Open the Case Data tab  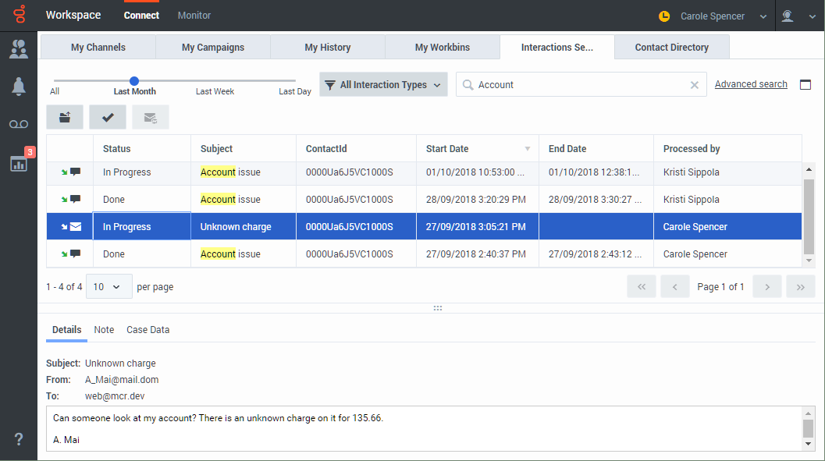[x=148, y=330]
